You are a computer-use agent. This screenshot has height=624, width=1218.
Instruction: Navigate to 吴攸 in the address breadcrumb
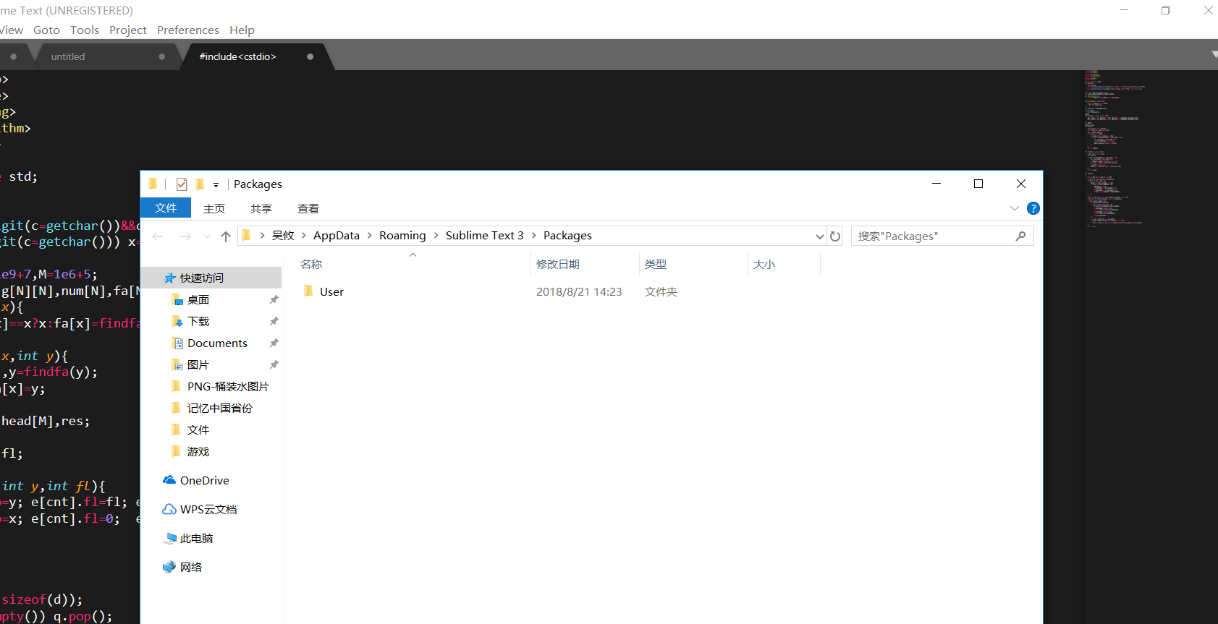point(283,235)
